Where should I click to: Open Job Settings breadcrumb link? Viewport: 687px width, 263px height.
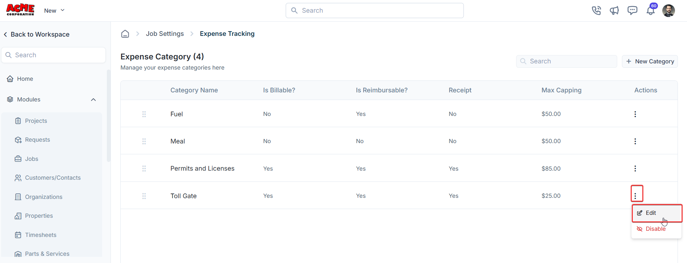[x=165, y=34]
